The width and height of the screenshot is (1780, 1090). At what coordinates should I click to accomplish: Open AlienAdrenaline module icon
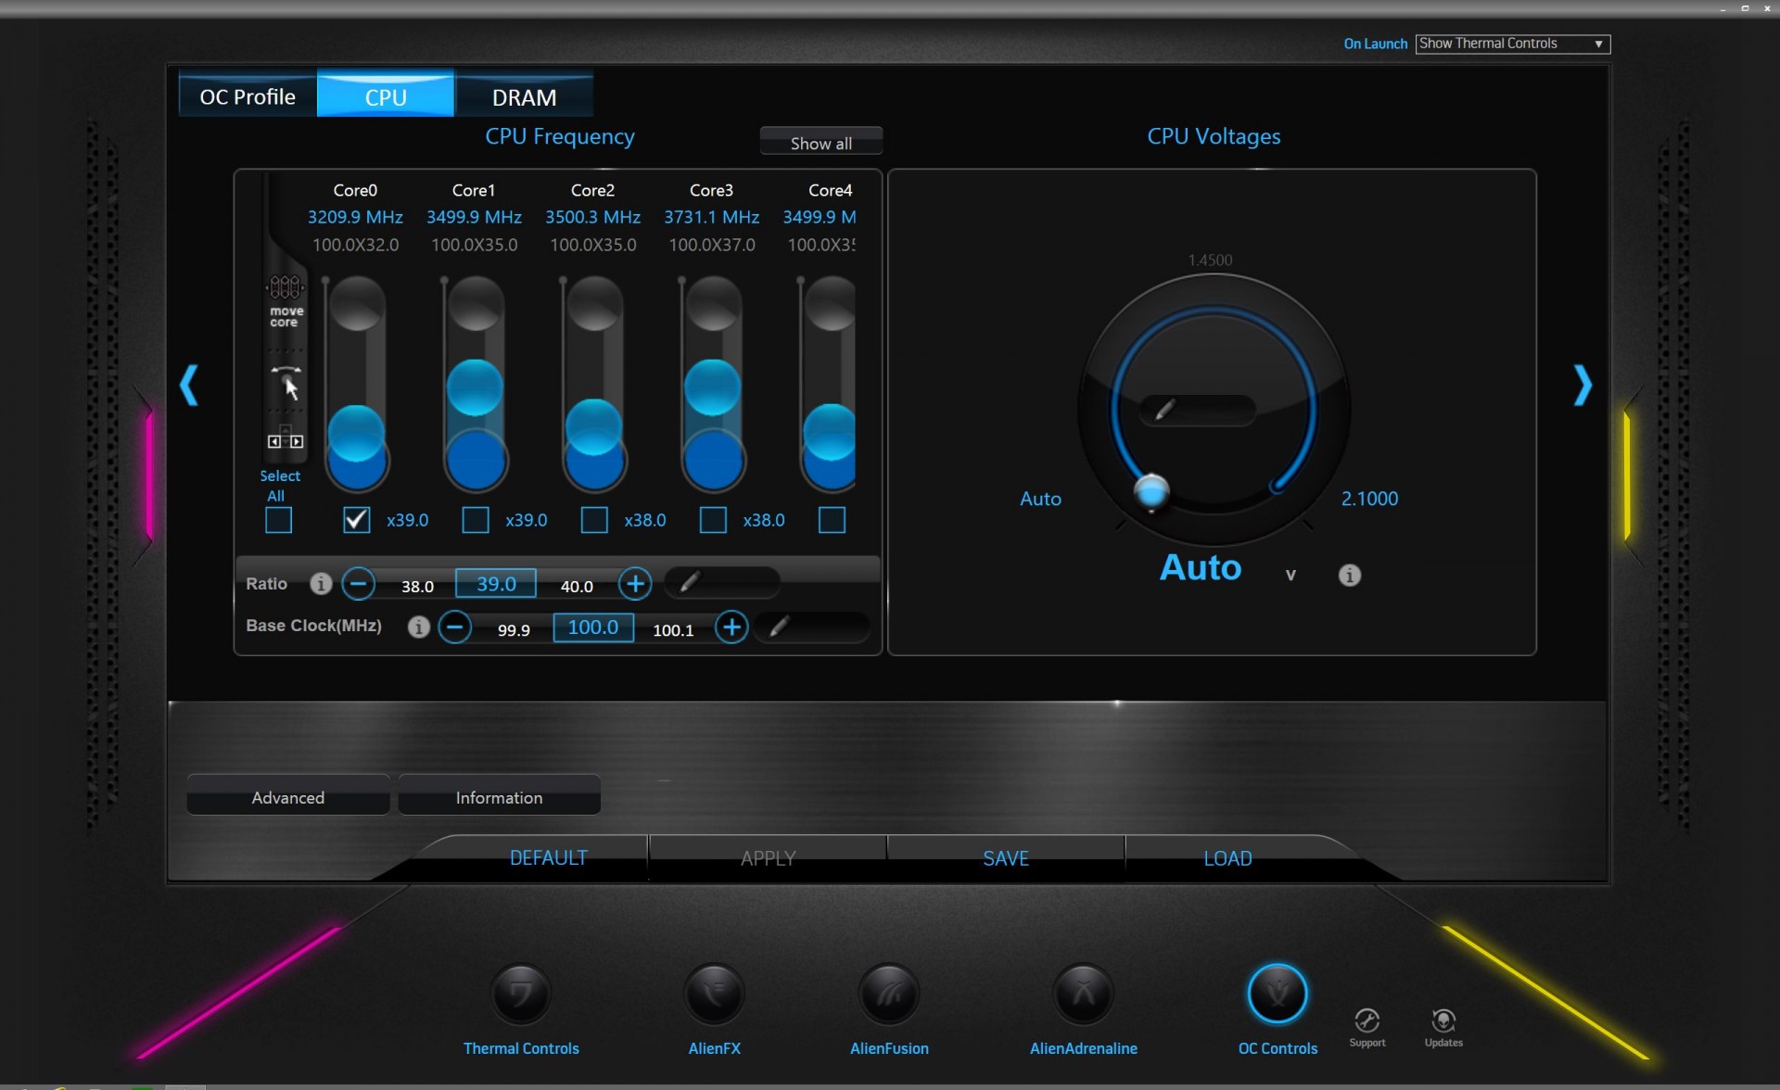tap(1083, 995)
